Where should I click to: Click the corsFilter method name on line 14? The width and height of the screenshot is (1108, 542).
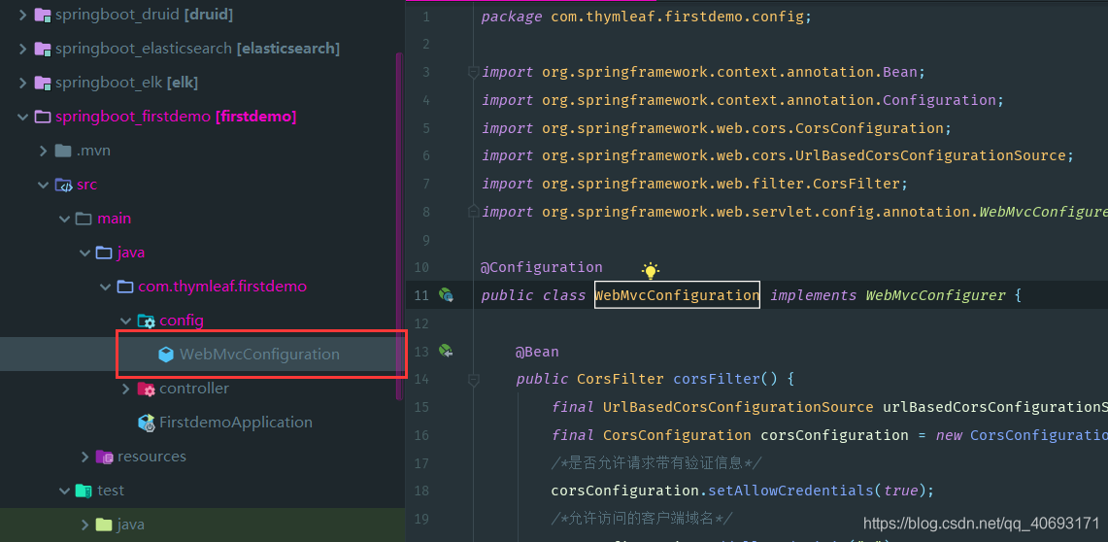click(717, 379)
